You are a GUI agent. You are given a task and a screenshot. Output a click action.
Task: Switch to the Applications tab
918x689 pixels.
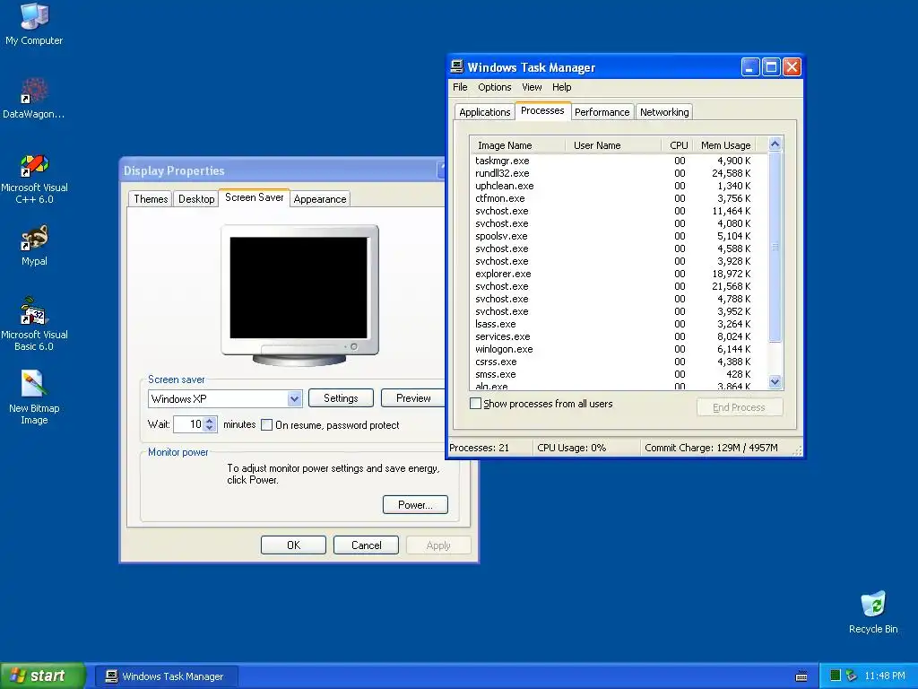[485, 112]
